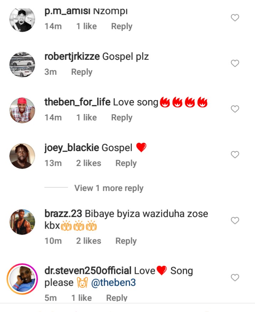Like brazz.23's comment with heart icon
Viewport: 255px width, 312px height.
[x=235, y=220]
